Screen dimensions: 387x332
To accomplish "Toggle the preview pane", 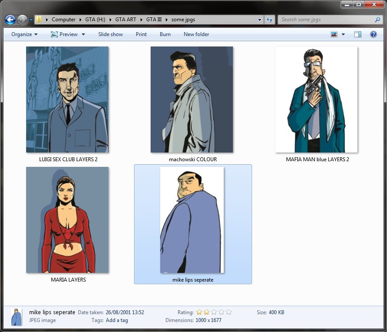I will [358, 34].
